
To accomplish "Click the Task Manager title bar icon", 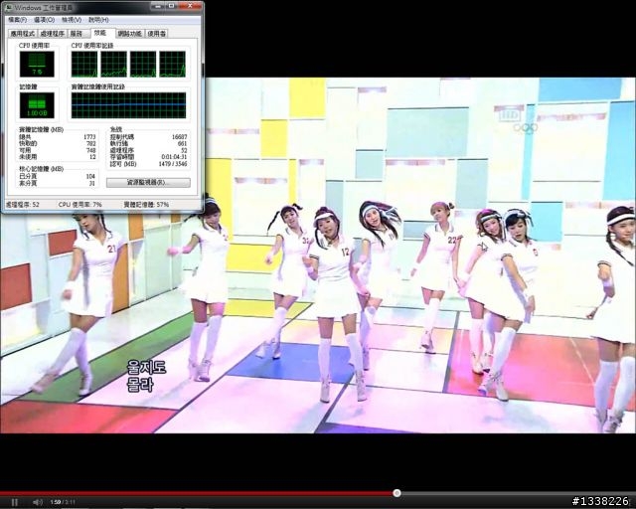I will (x=9, y=8).
